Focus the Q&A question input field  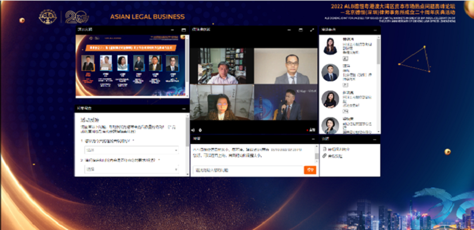tap(248, 170)
